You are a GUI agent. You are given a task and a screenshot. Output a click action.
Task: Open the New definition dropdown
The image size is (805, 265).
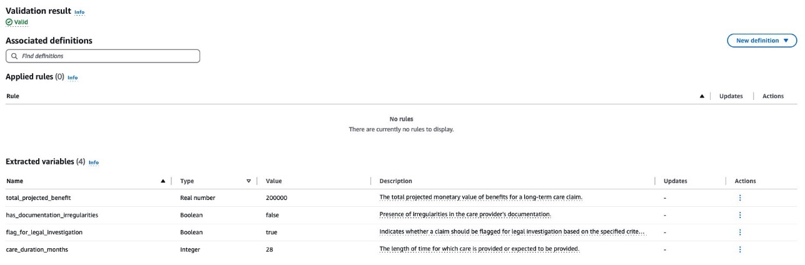762,41
